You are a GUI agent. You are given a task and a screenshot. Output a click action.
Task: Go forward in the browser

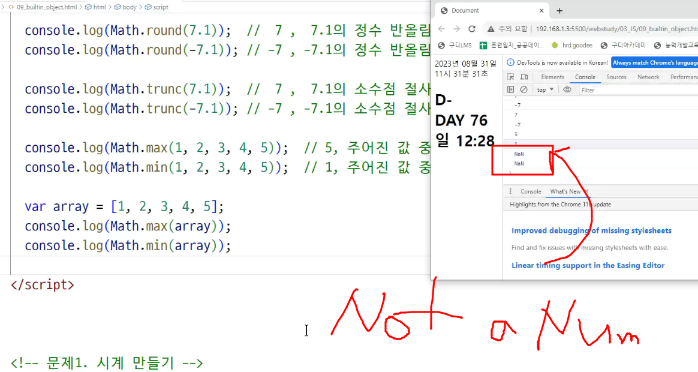point(457,29)
